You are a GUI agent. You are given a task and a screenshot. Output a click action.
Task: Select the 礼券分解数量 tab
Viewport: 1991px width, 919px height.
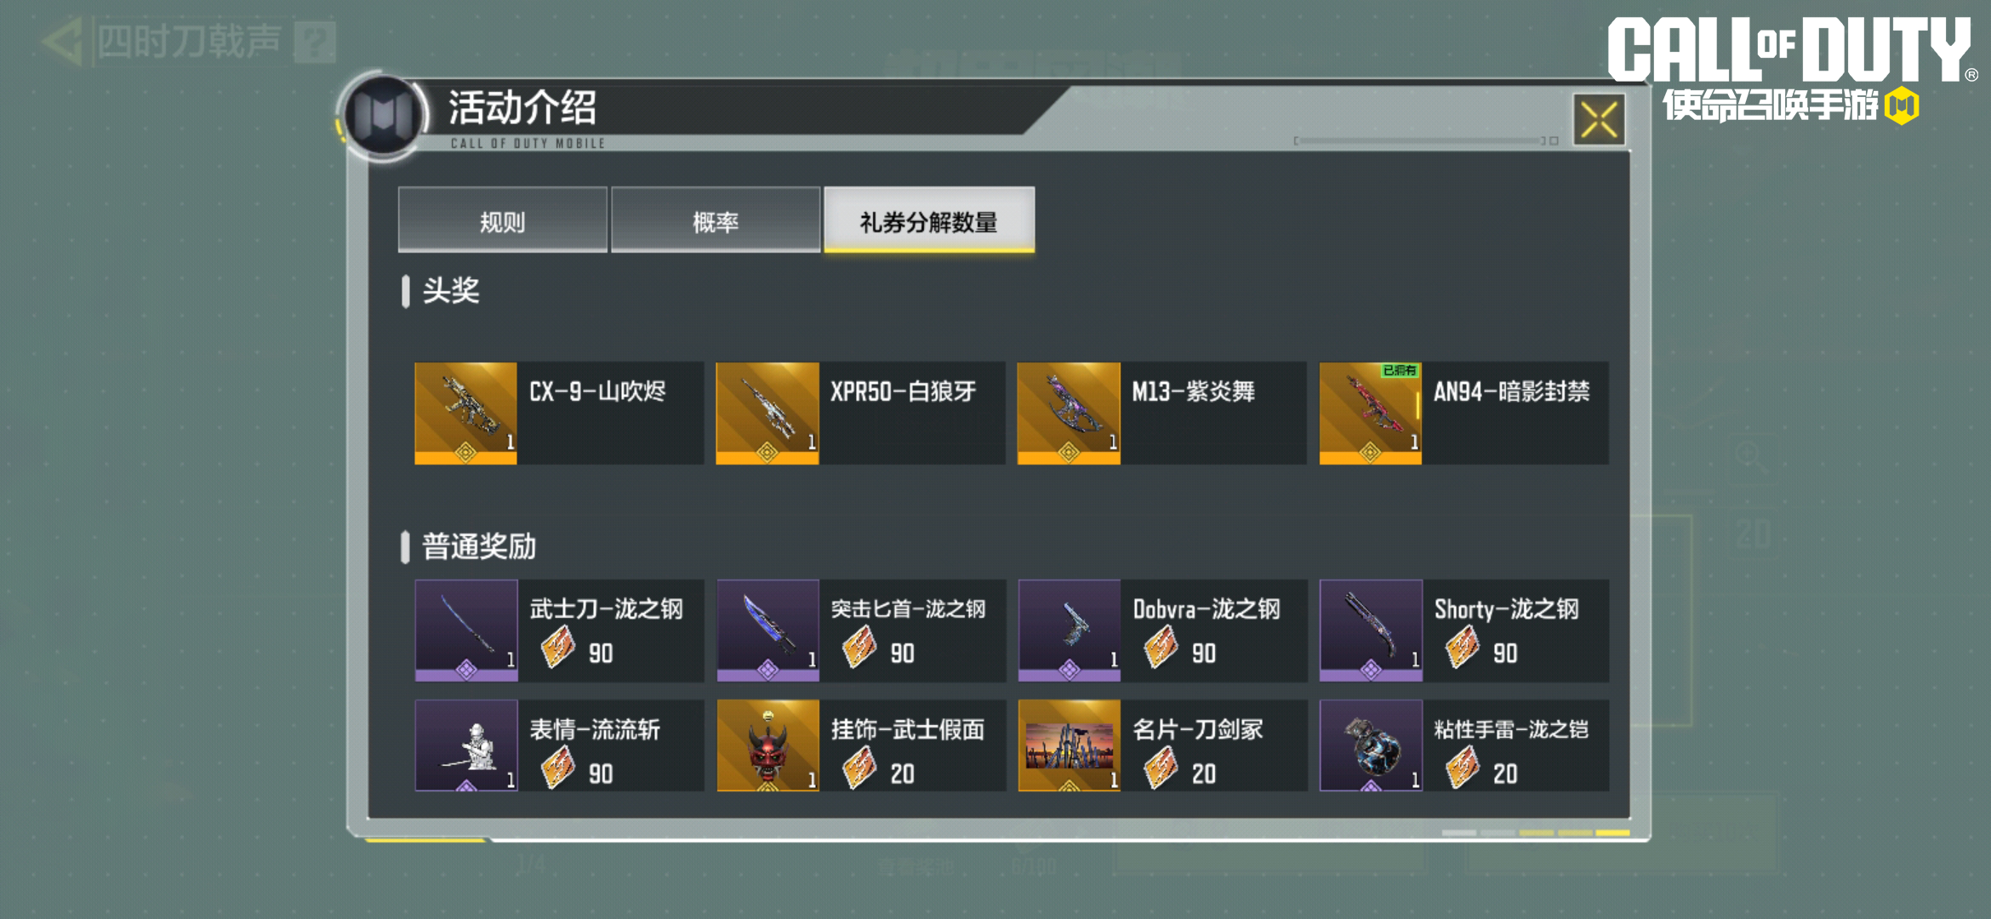[x=929, y=220]
